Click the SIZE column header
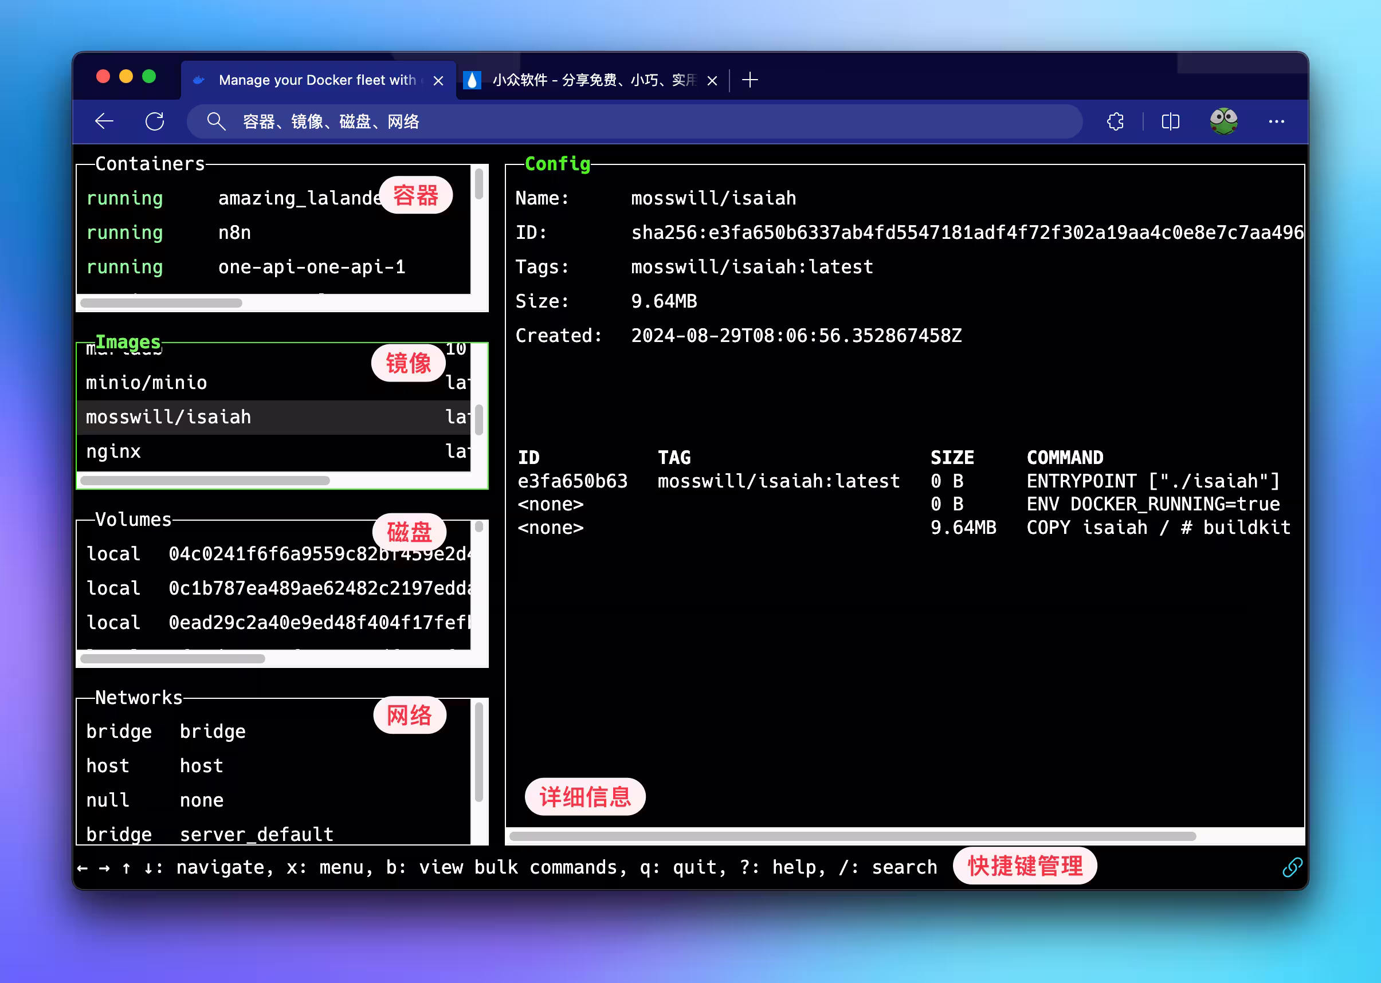Viewport: 1381px width, 983px height. coord(952,458)
